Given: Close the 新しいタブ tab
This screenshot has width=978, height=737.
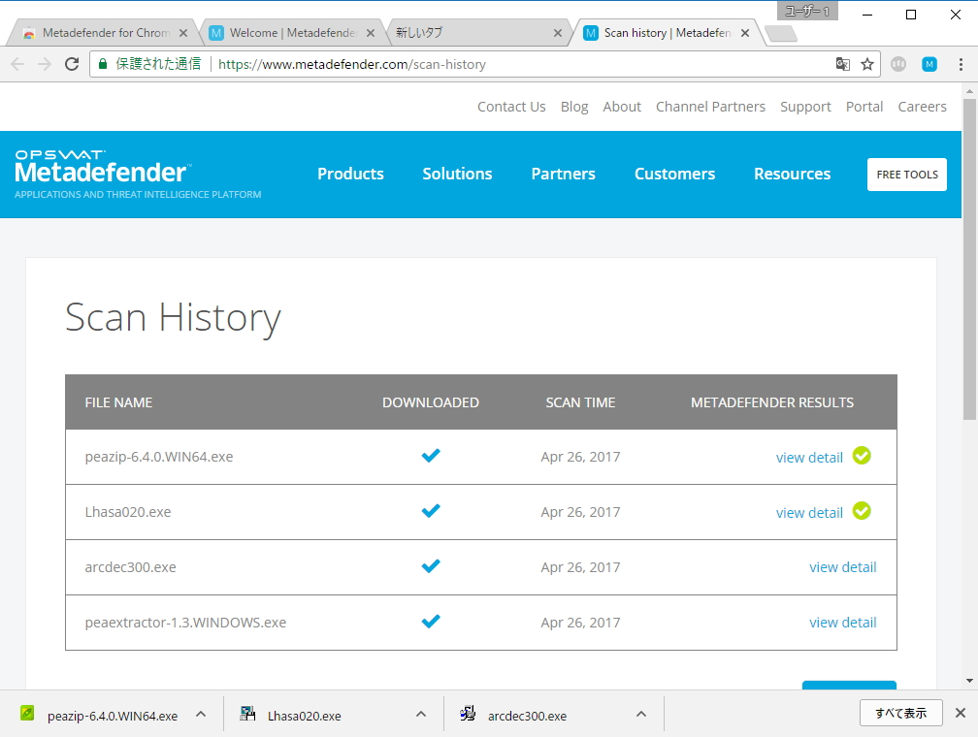Looking at the screenshot, I should coord(558,33).
